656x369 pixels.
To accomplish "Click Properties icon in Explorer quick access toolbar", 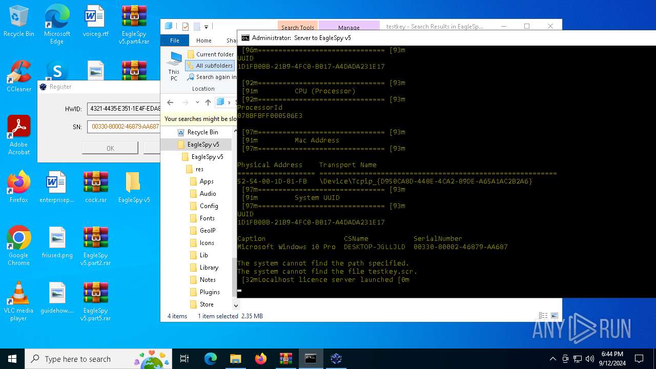I will point(185,27).
